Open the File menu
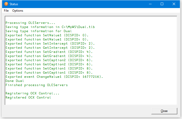Image resolution: width=182 pixels, height=119 pixels. (6, 11)
